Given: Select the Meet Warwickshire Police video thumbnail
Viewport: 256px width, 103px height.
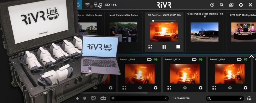Looking at the screenshot, I should click(123, 32).
